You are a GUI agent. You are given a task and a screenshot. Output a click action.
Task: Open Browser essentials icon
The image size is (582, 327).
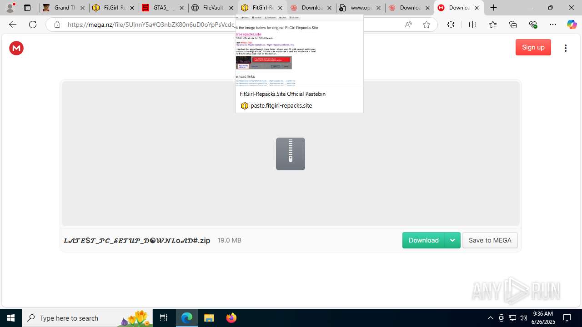[533, 25]
